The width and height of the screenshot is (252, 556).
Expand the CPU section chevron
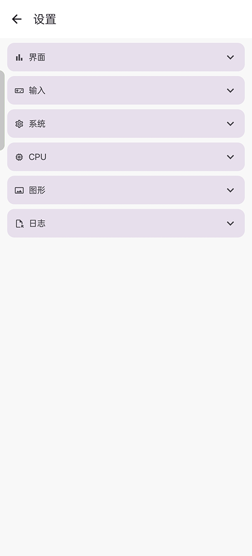230,157
